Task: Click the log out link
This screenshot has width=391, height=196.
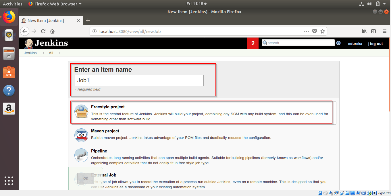Action: 376,44
